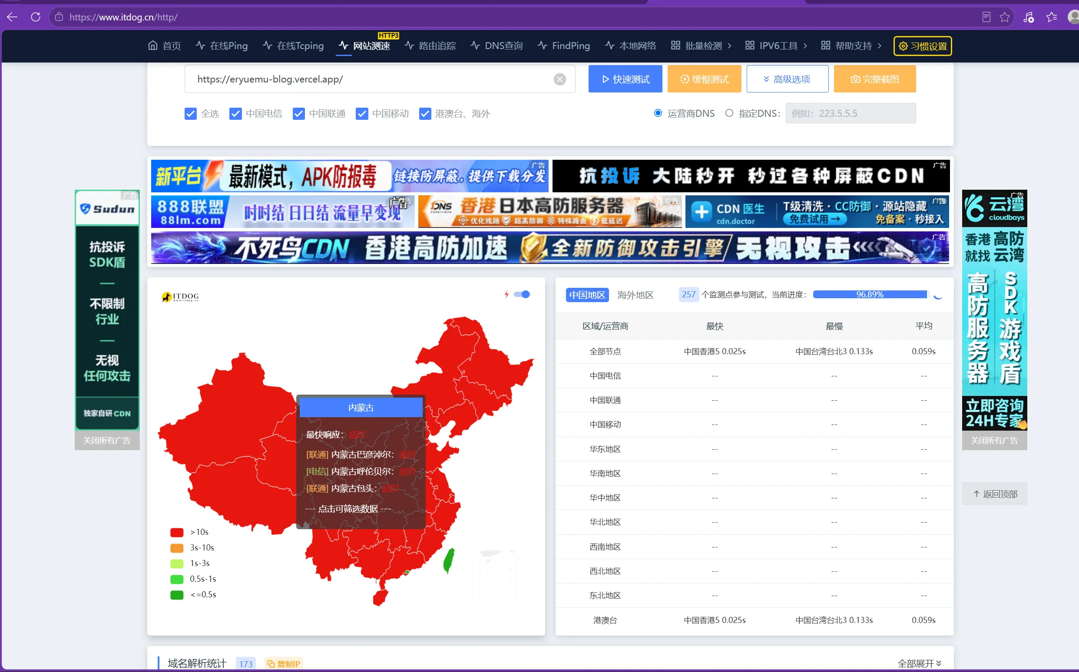Open 习惯设置 settings button
This screenshot has height=672, width=1079.
pos(922,46)
